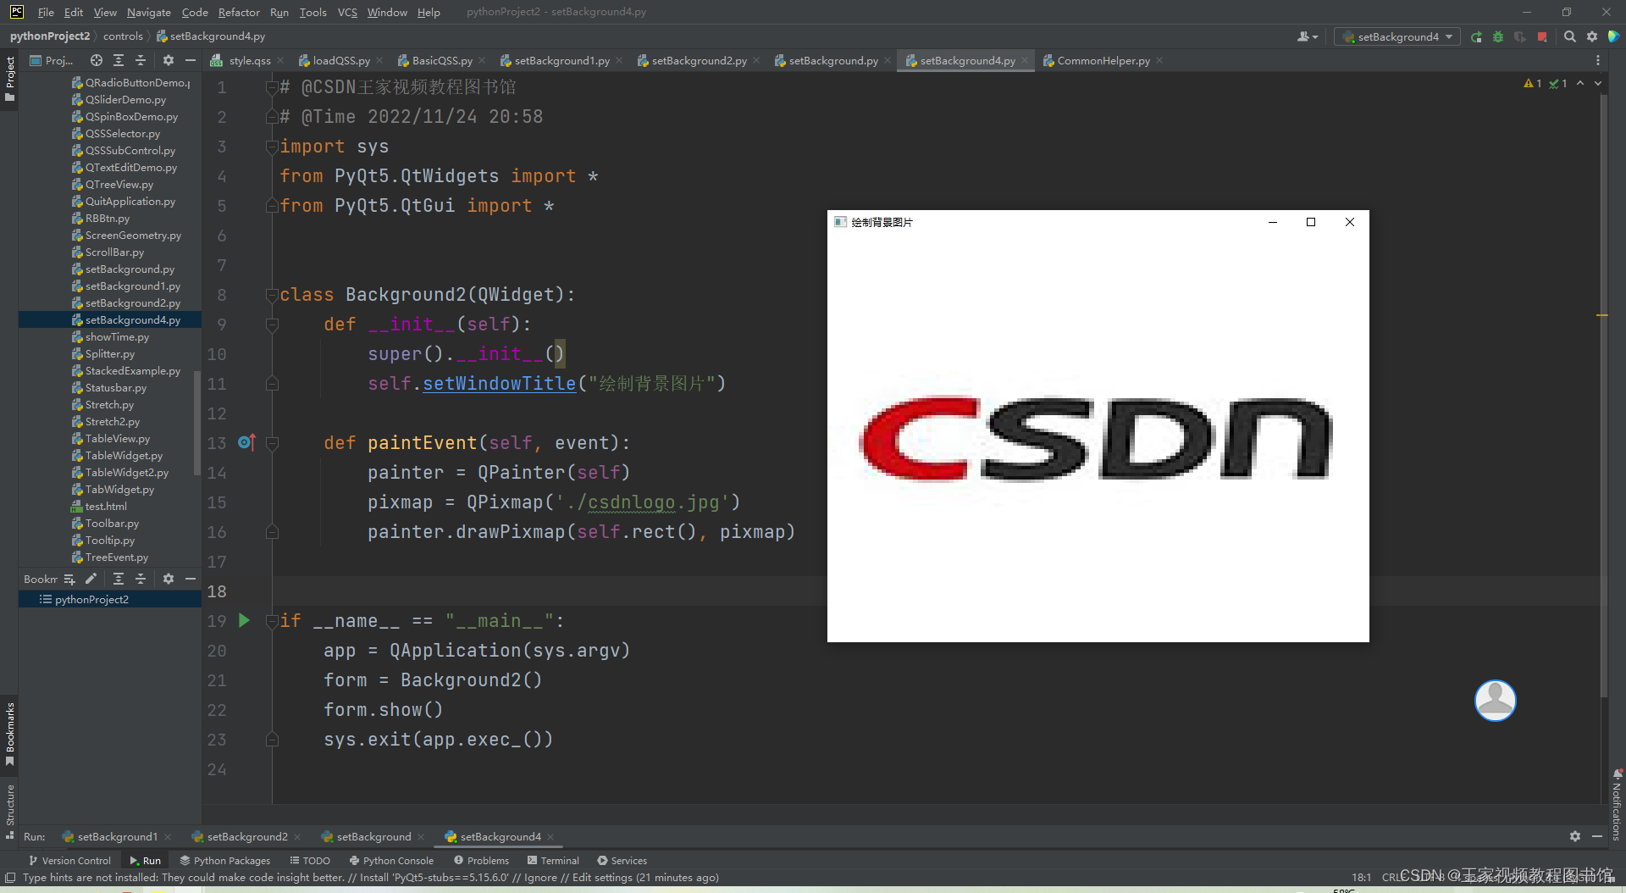Image resolution: width=1626 pixels, height=893 pixels.
Task: Click the CSDN logo image in preview window
Action: tap(1096, 439)
